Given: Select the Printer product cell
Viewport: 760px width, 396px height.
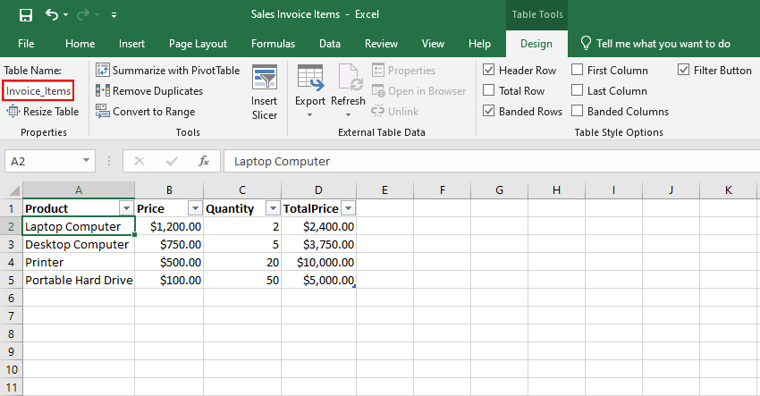Looking at the screenshot, I should pos(79,262).
